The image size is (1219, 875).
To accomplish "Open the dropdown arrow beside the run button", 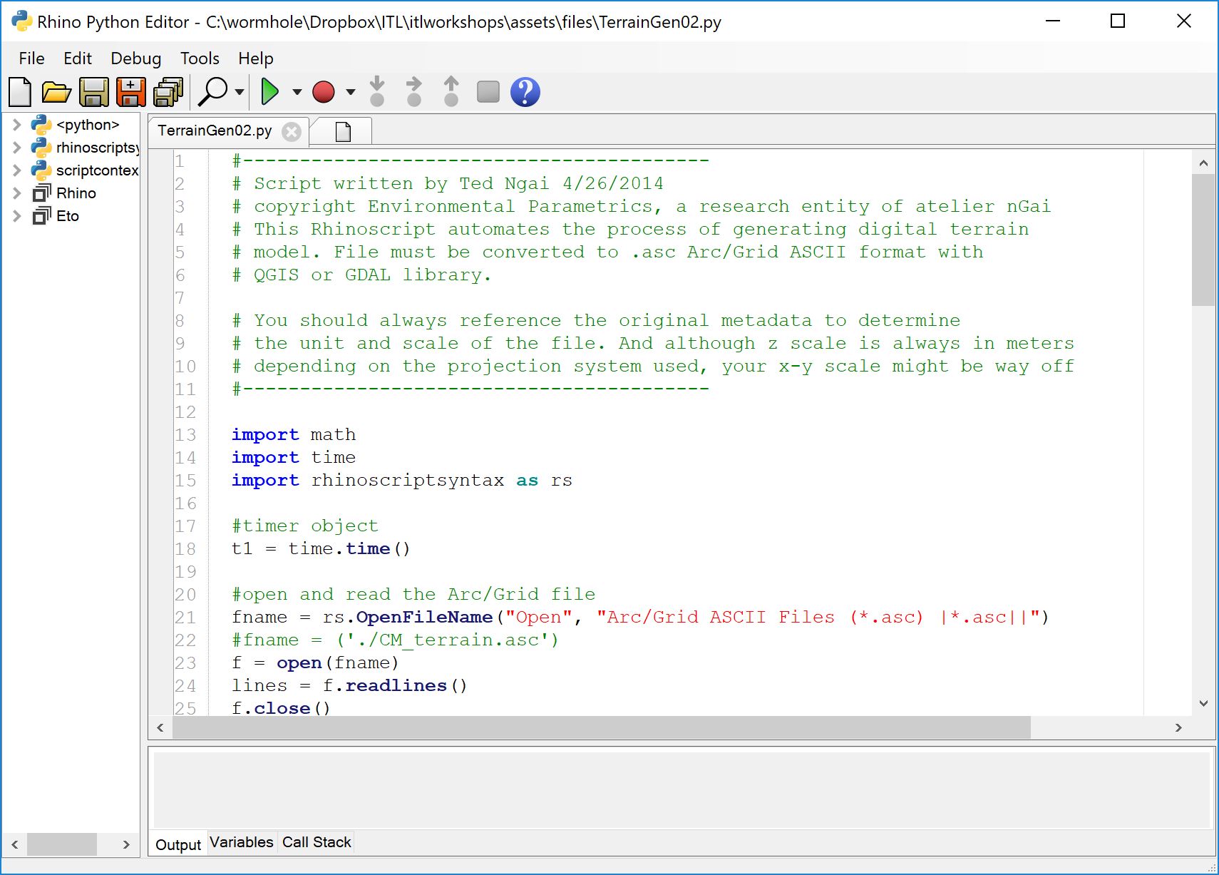I will click(x=297, y=92).
